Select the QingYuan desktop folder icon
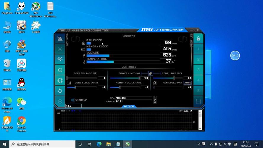 coord(7,8)
